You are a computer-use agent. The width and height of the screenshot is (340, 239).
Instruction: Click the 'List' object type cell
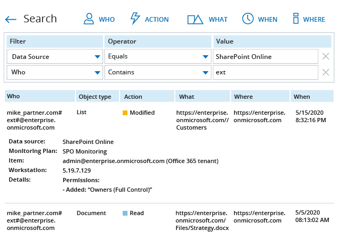pyautogui.click(x=81, y=112)
